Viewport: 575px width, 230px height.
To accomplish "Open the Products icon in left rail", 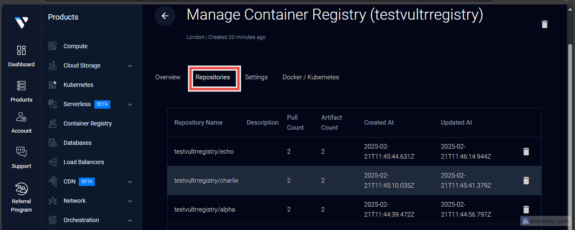I will 21,85.
